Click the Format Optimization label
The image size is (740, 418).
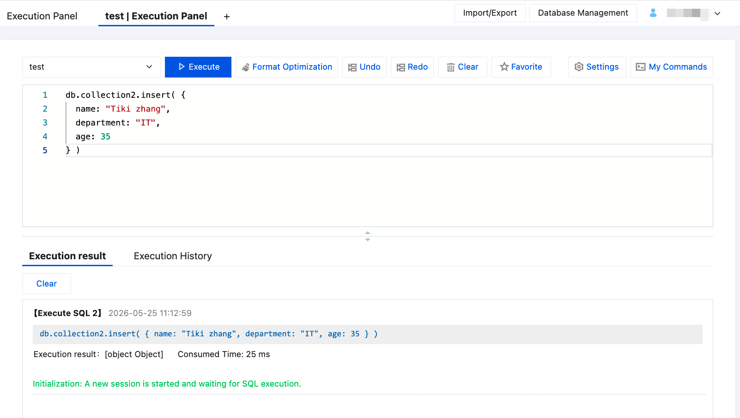point(292,67)
